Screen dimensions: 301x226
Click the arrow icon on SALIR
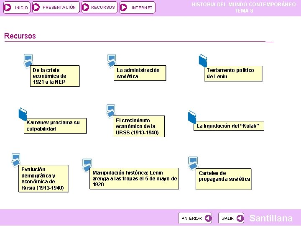240,218
